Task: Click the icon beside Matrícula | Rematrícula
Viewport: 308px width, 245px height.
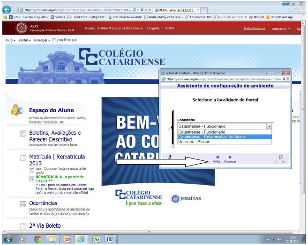Action: pos(23,158)
